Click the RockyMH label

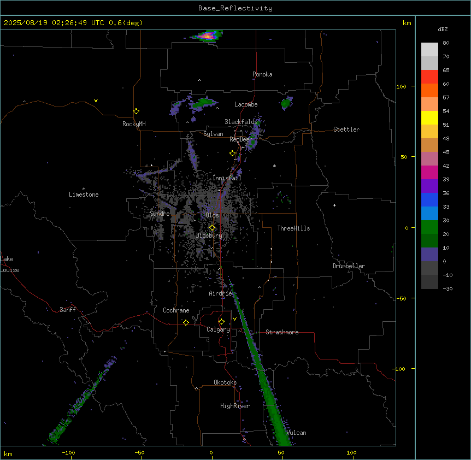134,124
